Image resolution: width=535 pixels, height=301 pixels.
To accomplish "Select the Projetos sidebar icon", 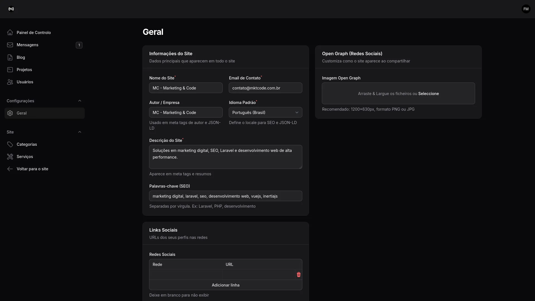I will coord(10,69).
